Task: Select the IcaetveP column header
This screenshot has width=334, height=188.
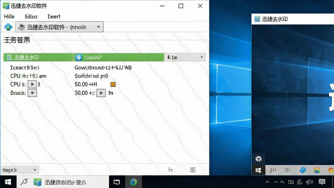Action: (x=119, y=57)
